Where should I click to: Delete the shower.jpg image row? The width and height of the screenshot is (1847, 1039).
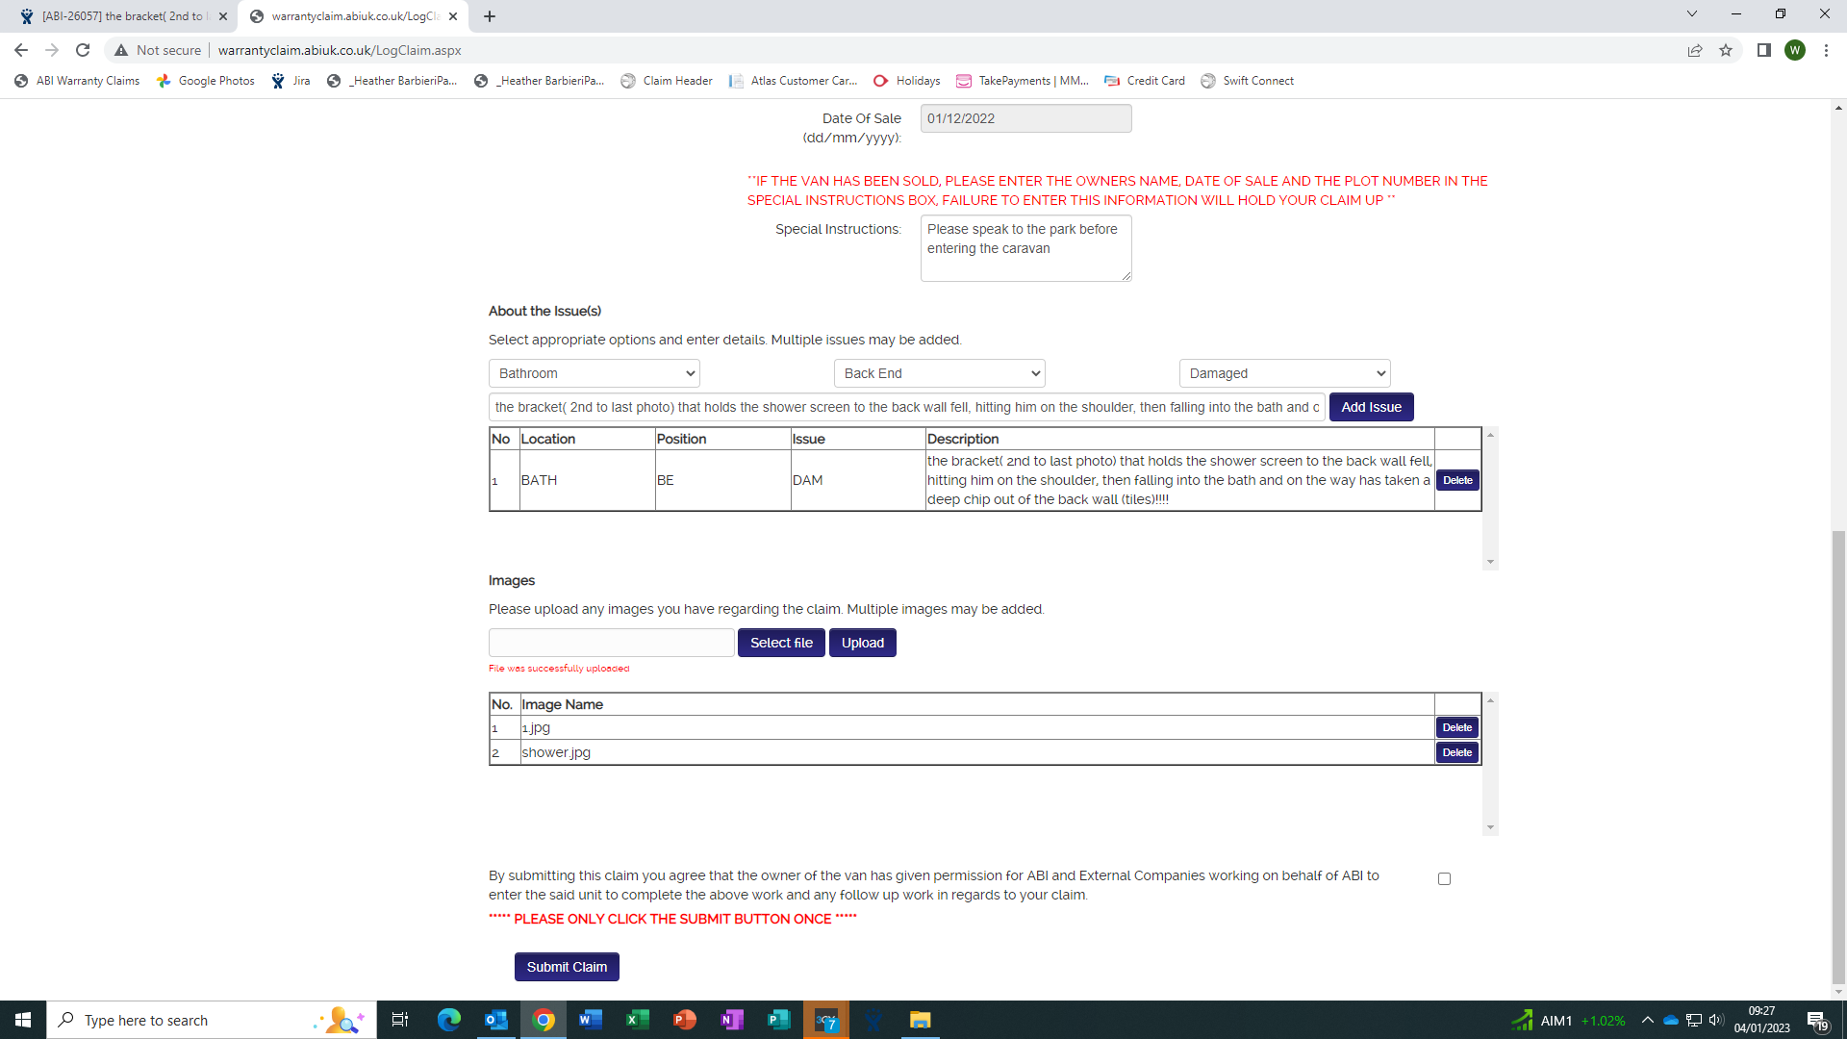tap(1456, 752)
